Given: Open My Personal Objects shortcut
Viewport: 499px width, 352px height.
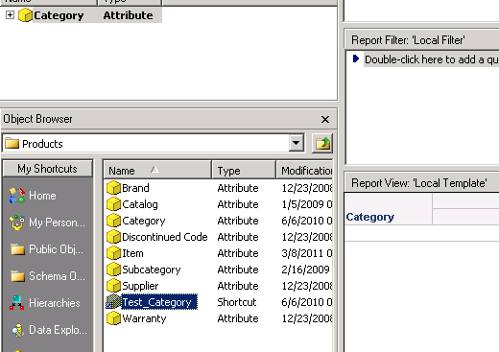Looking at the screenshot, I should pos(47,223).
